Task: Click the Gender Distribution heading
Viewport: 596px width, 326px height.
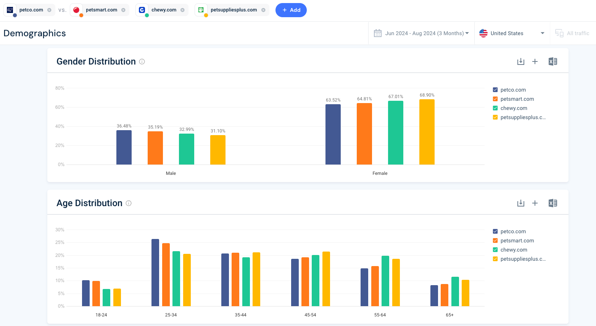Action: tap(96, 61)
